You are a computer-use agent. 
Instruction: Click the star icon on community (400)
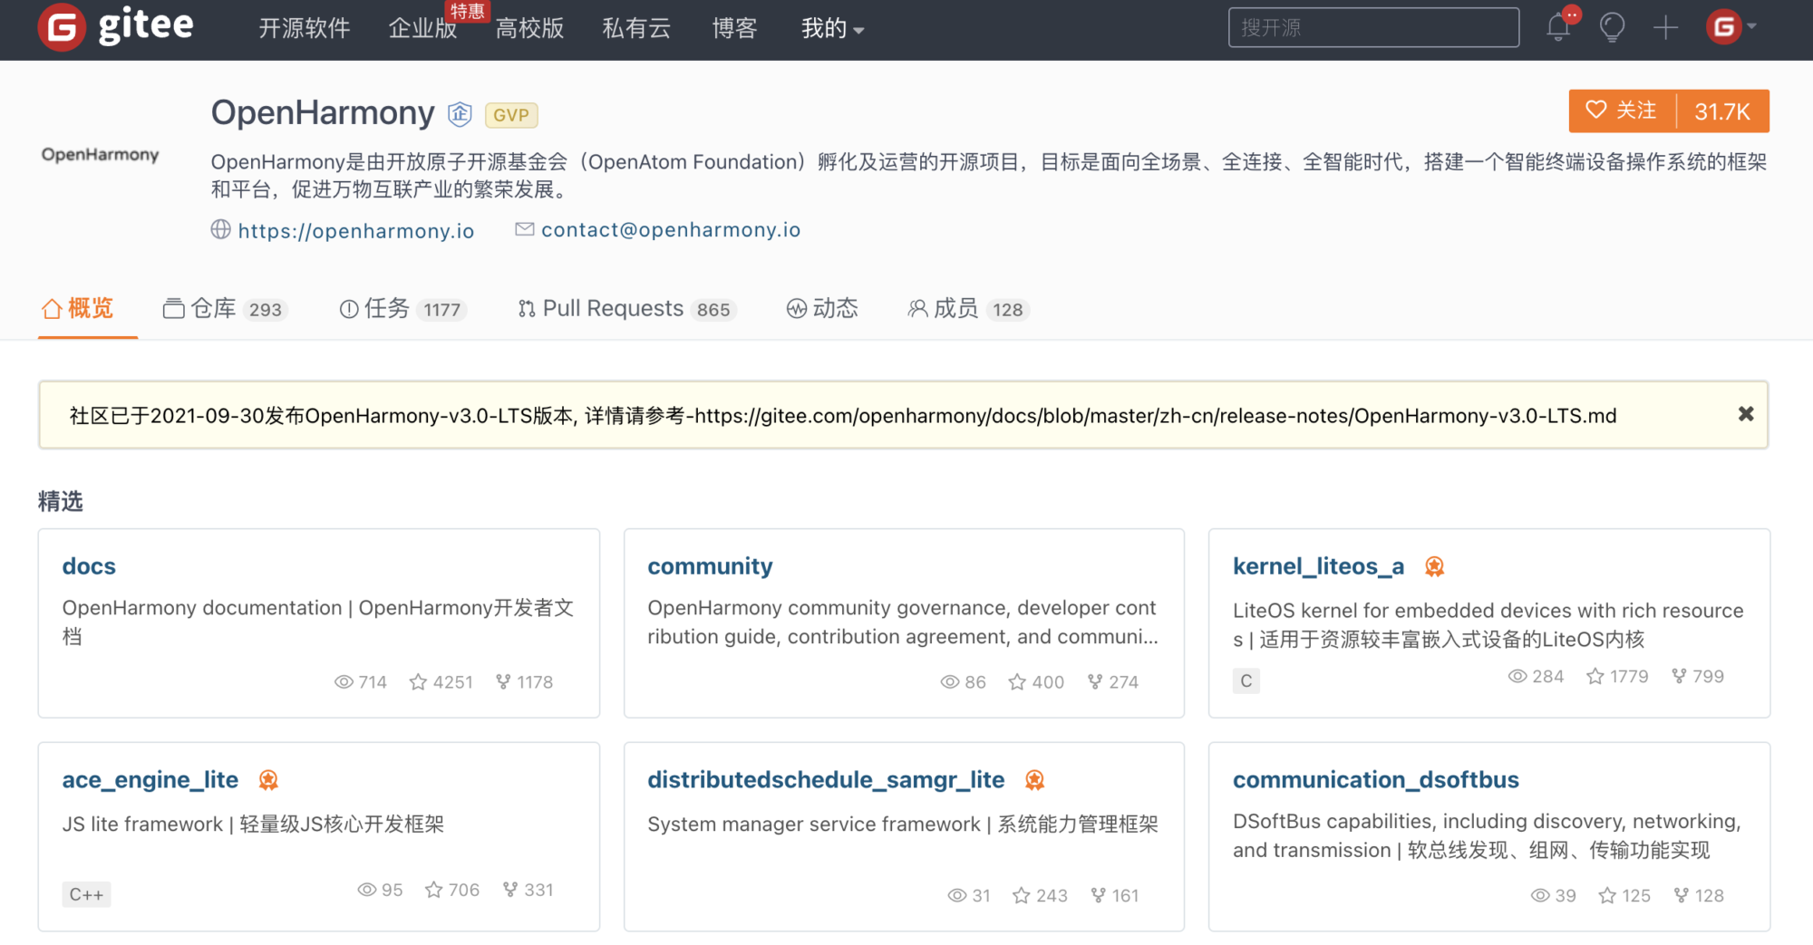[1017, 682]
